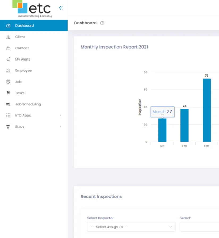Click the Contact bag icon
This screenshot has width=219, height=238.
[8, 48]
